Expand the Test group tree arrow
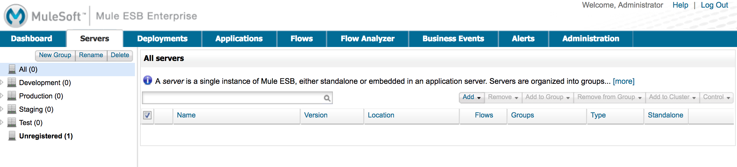Viewport: 737px width, 167px height. pos(2,123)
